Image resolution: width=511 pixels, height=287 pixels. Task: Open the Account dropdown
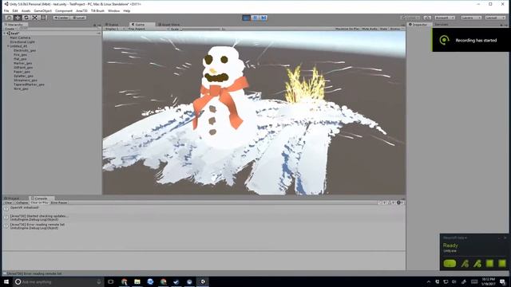point(445,18)
